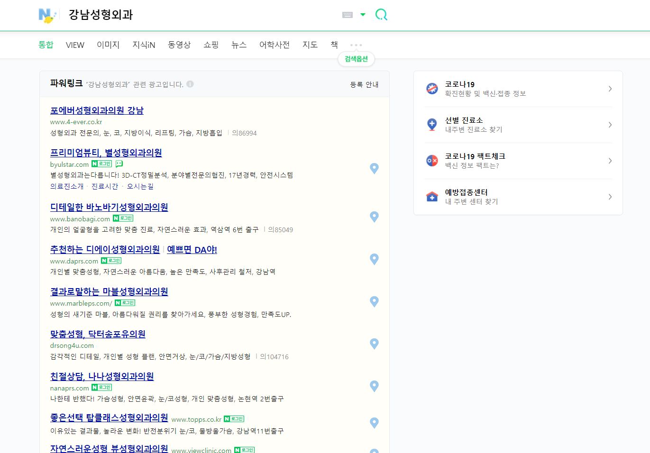Click the map pin for 별성형외과의원
Viewport: 650px width, 453px height.
click(374, 168)
